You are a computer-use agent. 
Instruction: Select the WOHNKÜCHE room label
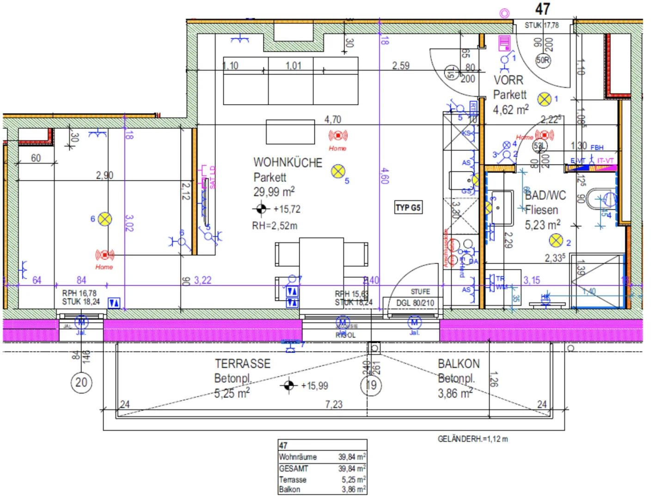(288, 163)
